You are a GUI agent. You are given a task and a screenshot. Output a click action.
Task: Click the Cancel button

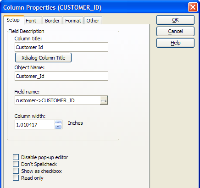tap(175, 31)
